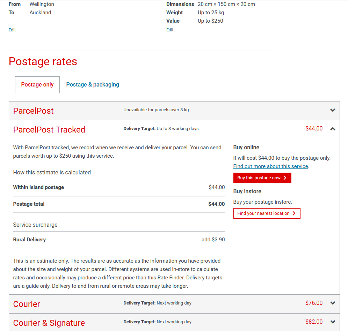This screenshot has height=331, width=348.
Task: Open Find out more about this service link
Action: 271,166
